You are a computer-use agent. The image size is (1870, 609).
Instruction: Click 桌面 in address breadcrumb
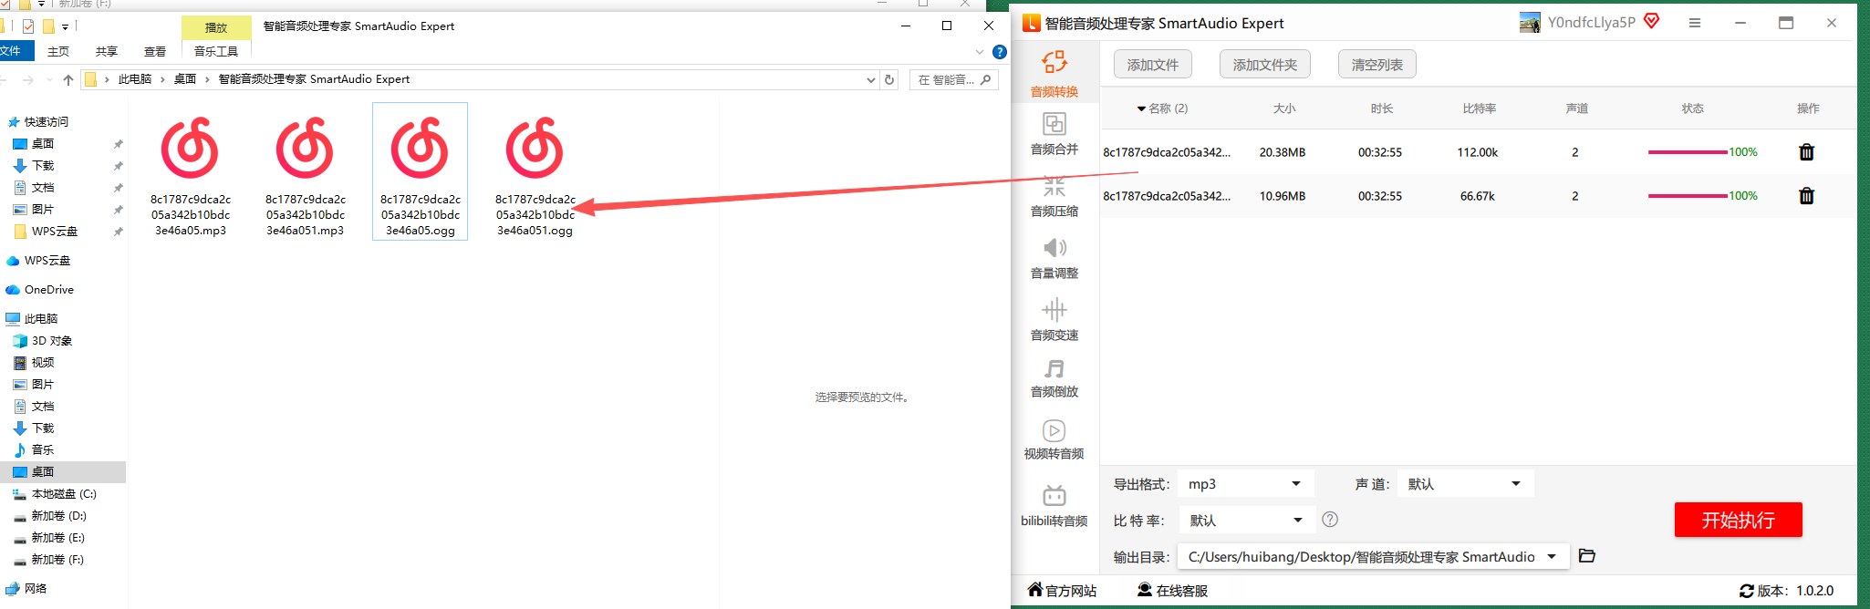(x=185, y=79)
